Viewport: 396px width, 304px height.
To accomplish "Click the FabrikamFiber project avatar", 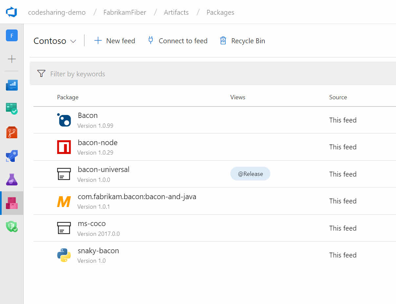I will point(12,35).
